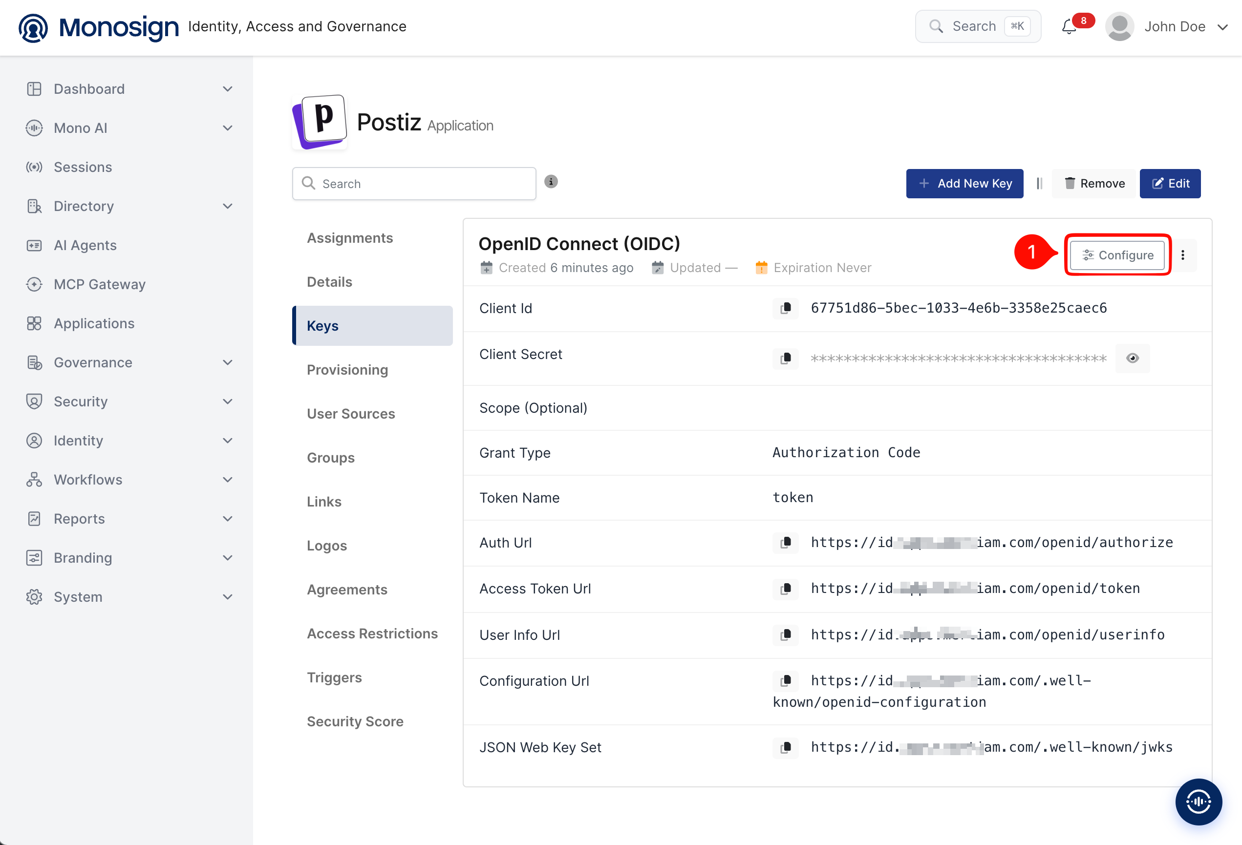Click the Add New Key button

pyautogui.click(x=964, y=183)
